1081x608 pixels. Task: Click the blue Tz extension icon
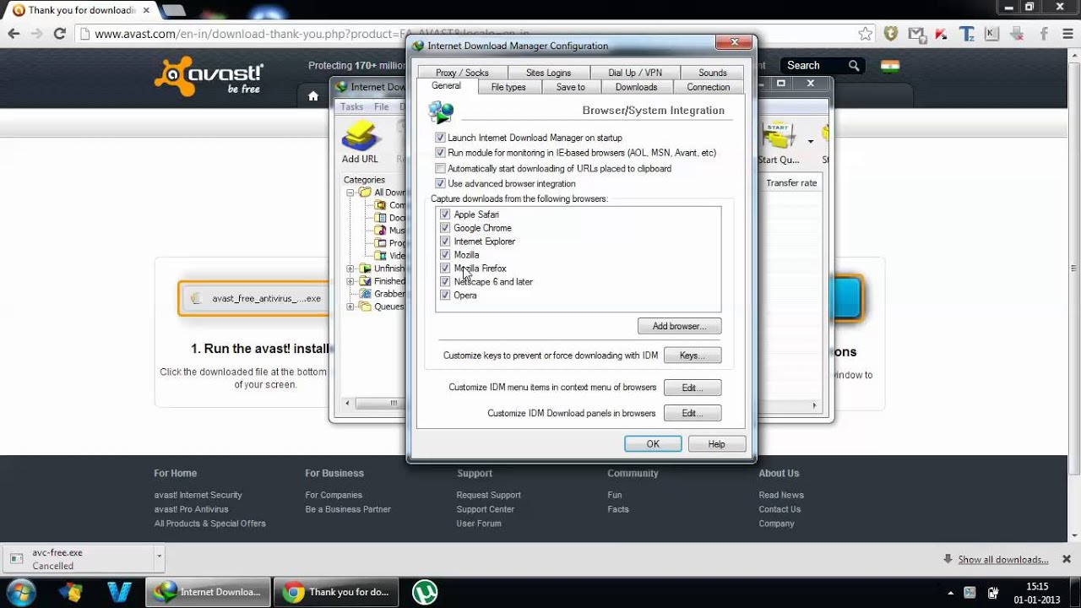(967, 34)
